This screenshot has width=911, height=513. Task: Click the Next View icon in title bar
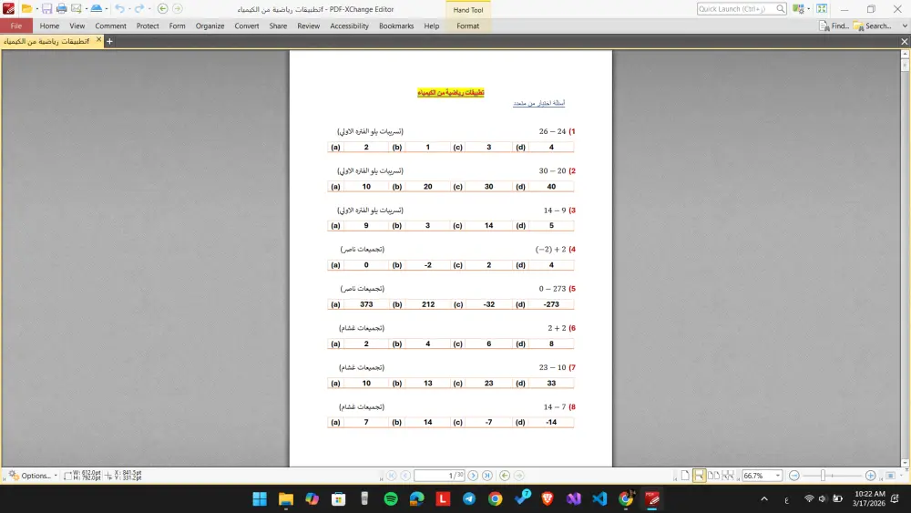point(178,9)
